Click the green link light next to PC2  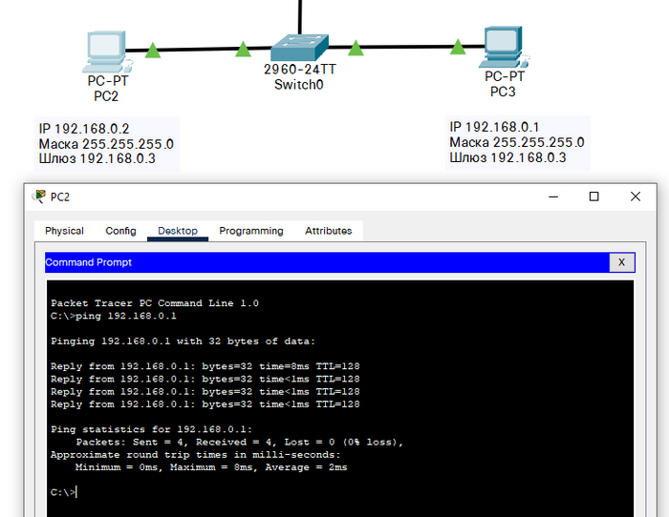click(x=153, y=51)
